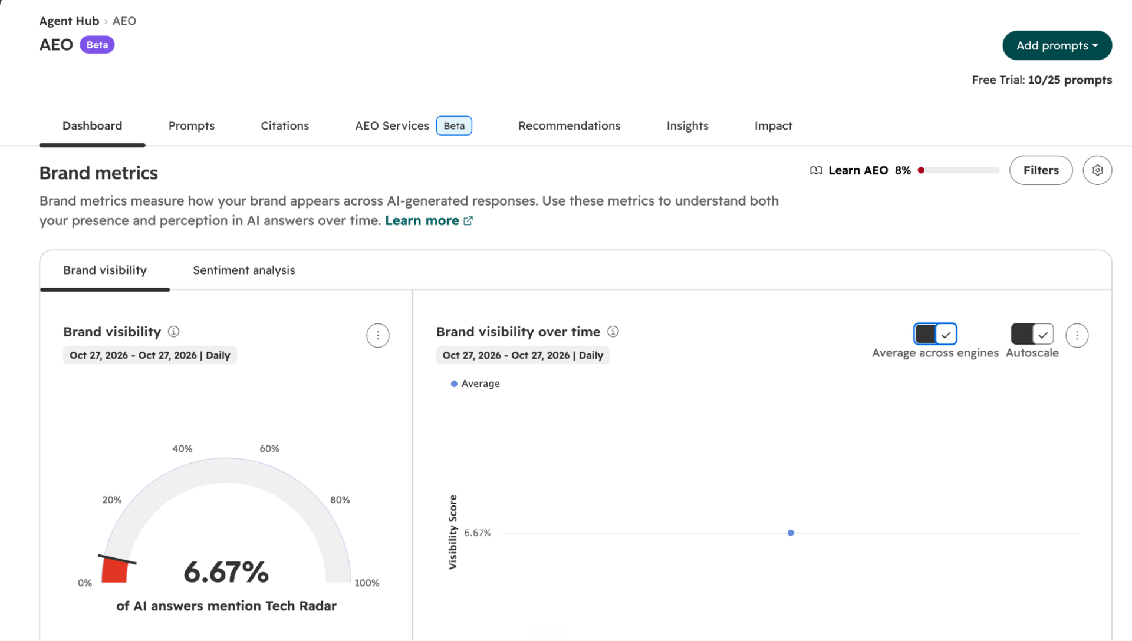
Task: Select the Insights tab
Action: [687, 125]
